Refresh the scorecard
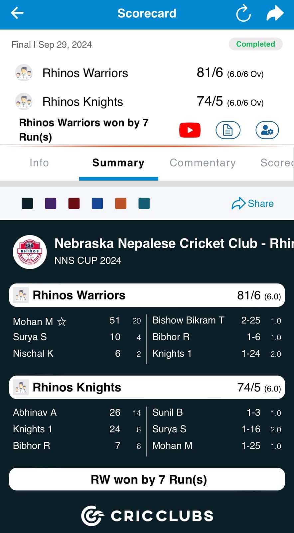 (243, 14)
